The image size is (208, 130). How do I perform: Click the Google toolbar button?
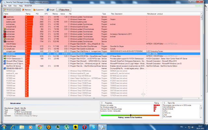coord(51,10)
